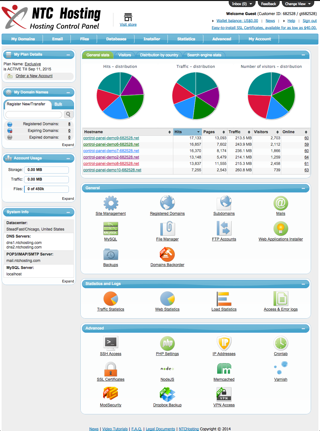
Task: Click the Number of visitors pie chart
Action: (x=271, y=96)
